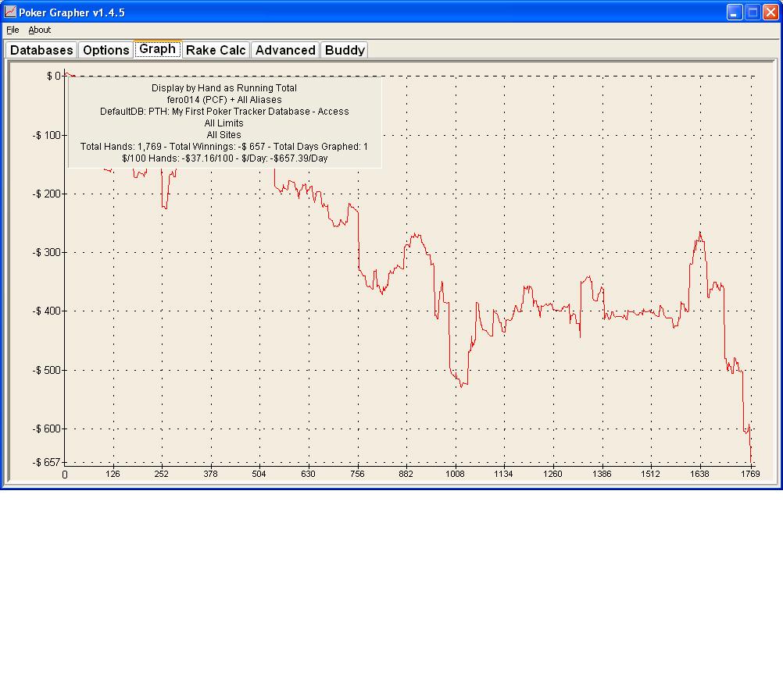Click the '-$ 200' y-axis label
The width and height of the screenshot is (783, 697).
point(46,194)
